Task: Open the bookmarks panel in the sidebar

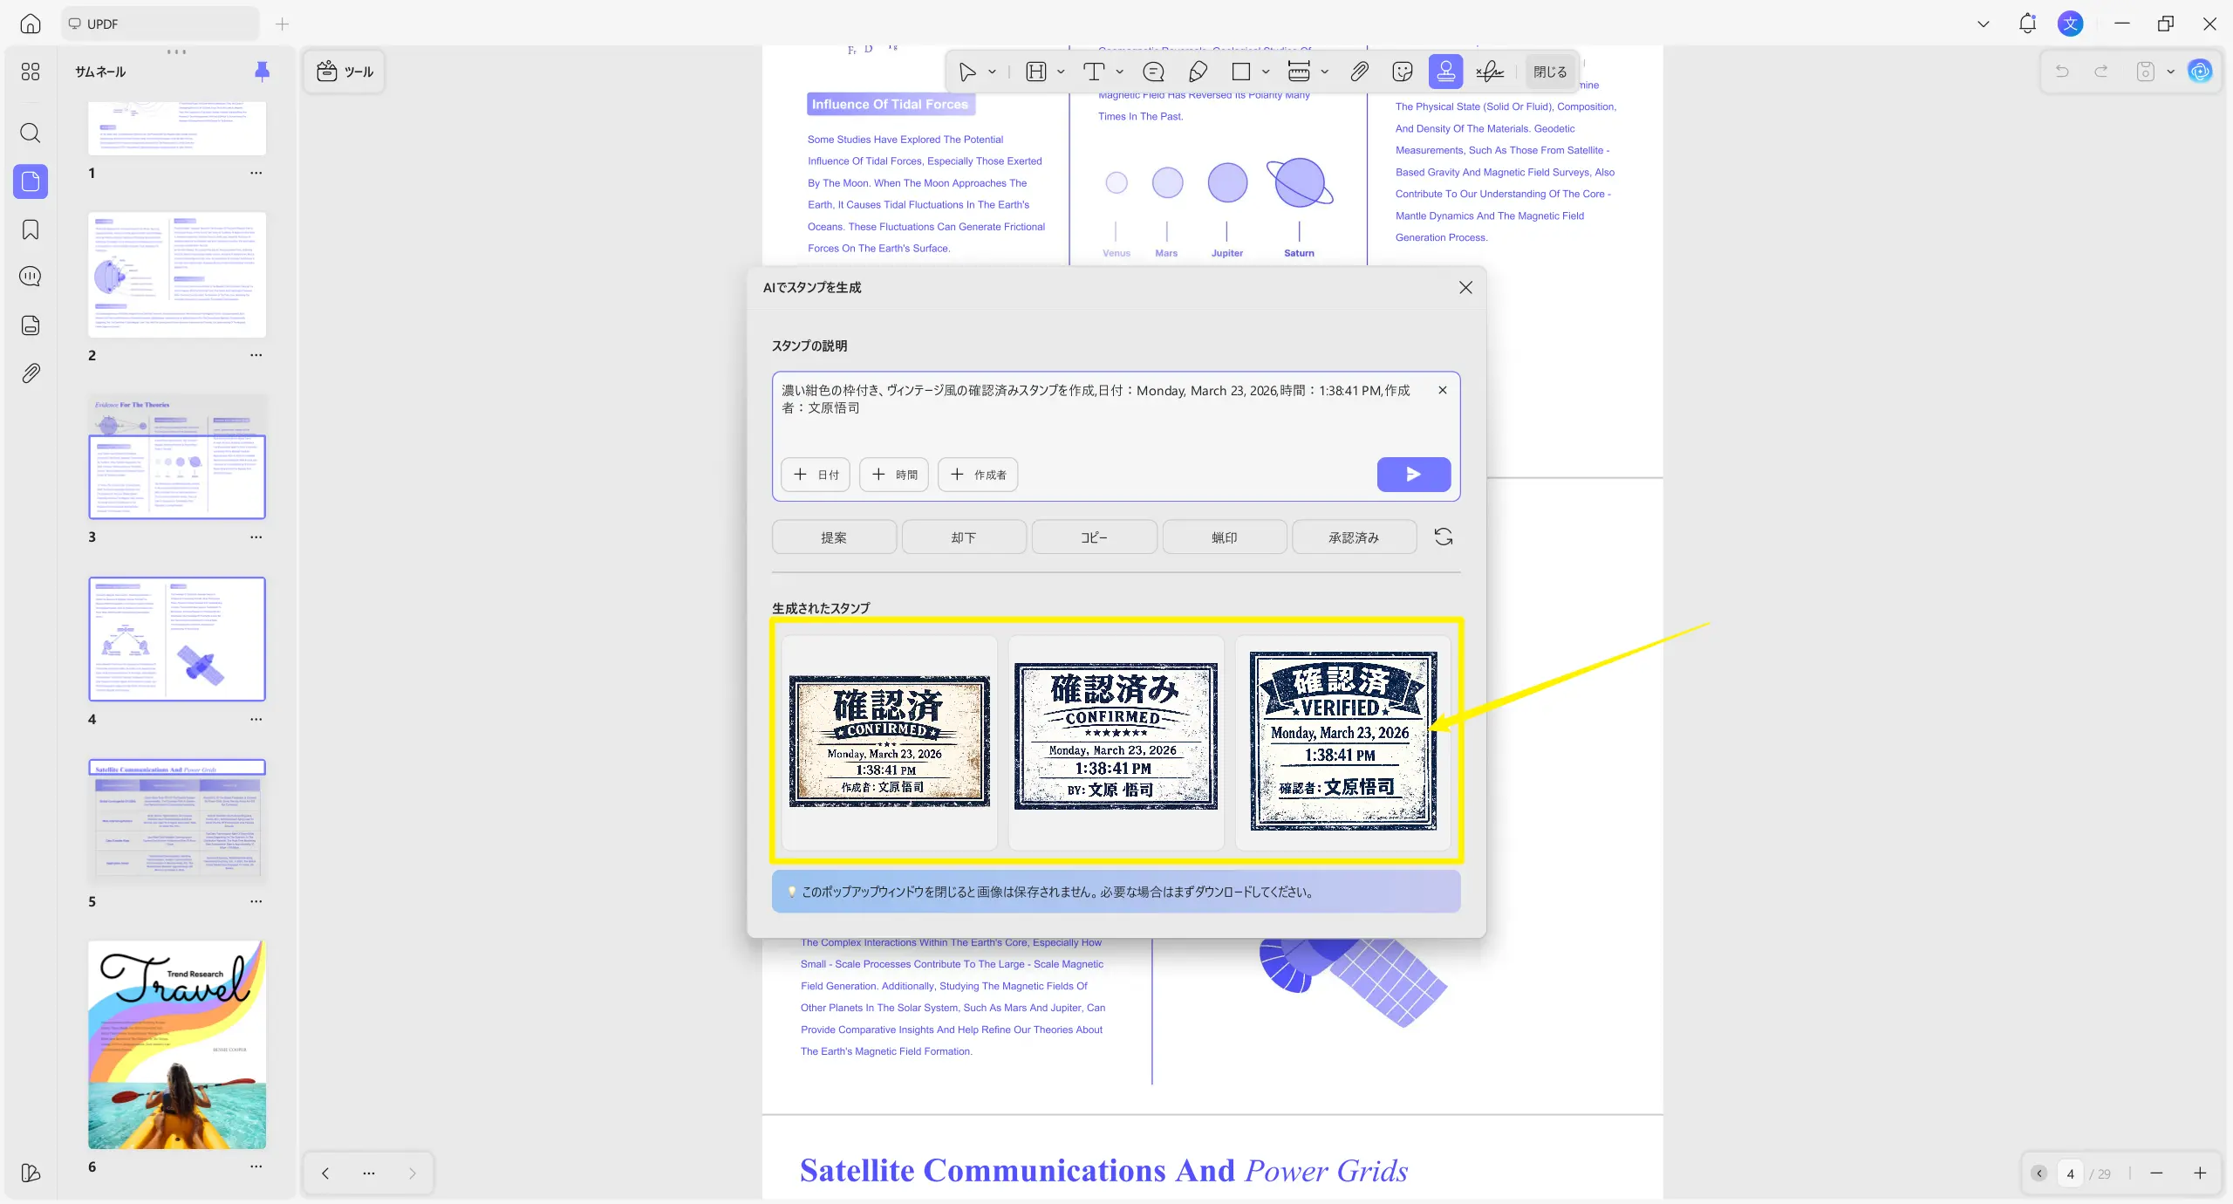Action: [31, 230]
